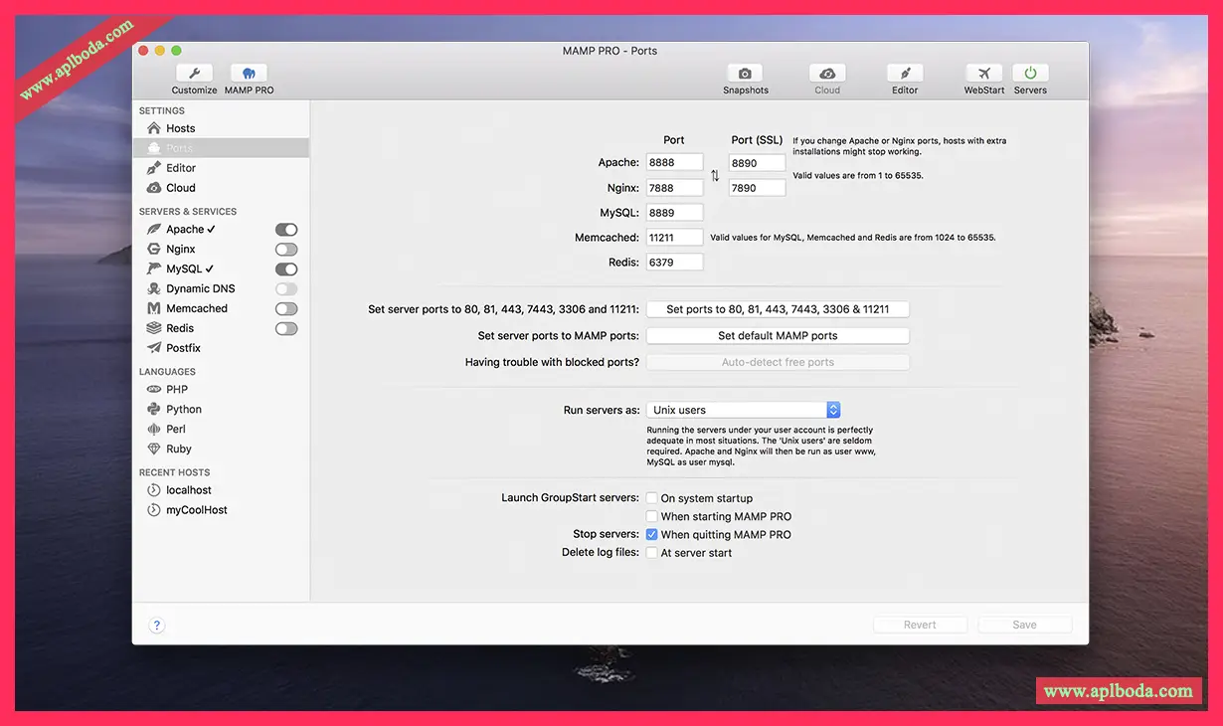
Task: Open Python label in the languages list
Action: [x=184, y=410]
